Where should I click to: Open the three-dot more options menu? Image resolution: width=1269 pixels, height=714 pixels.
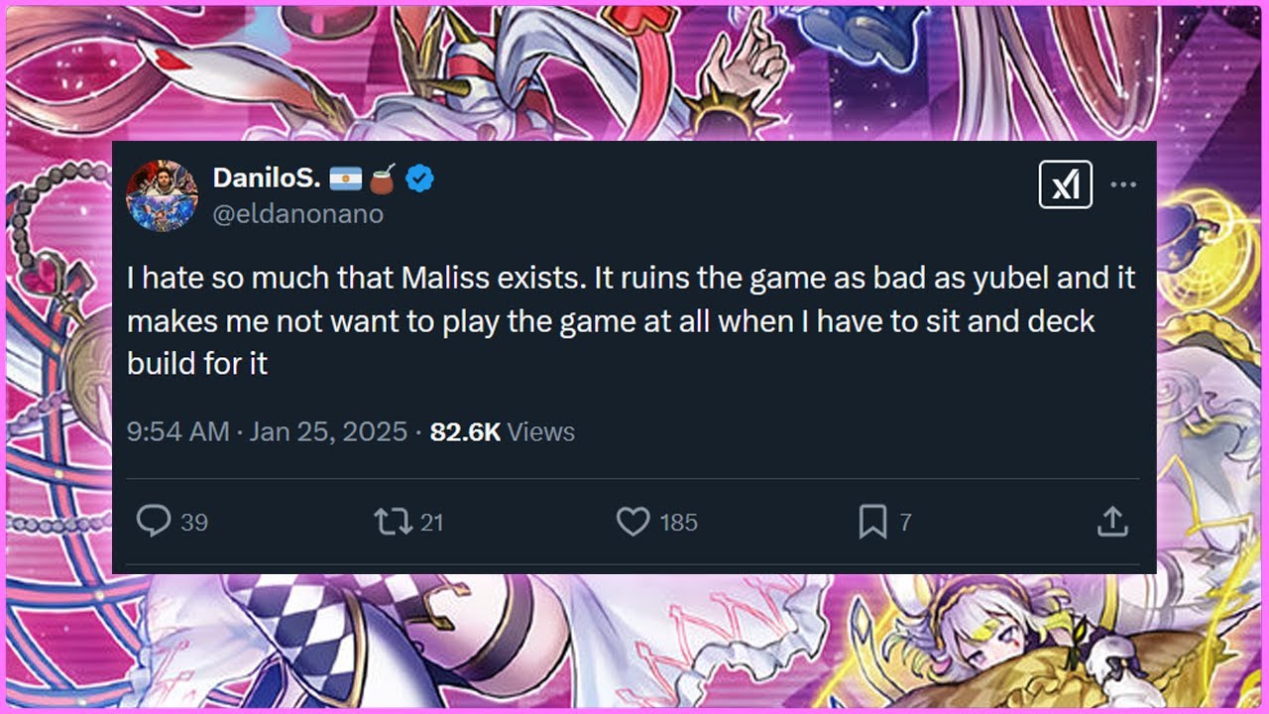(x=1123, y=184)
